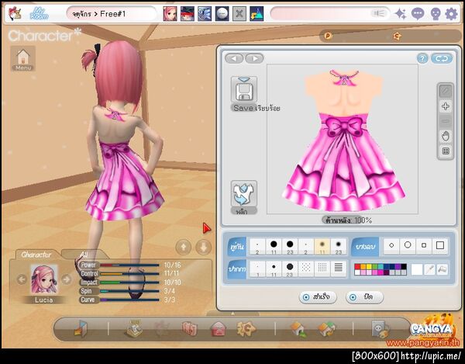
Task: Click the skull face icon in top bar
Action: click(435, 14)
